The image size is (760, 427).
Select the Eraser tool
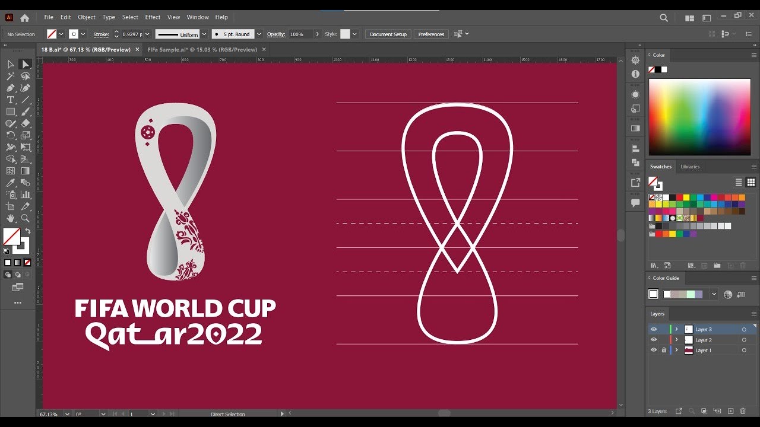pyautogui.click(x=25, y=123)
